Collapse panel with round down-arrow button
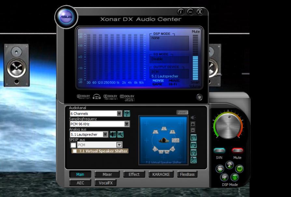This screenshot has height=197, width=291. coord(199,97)
